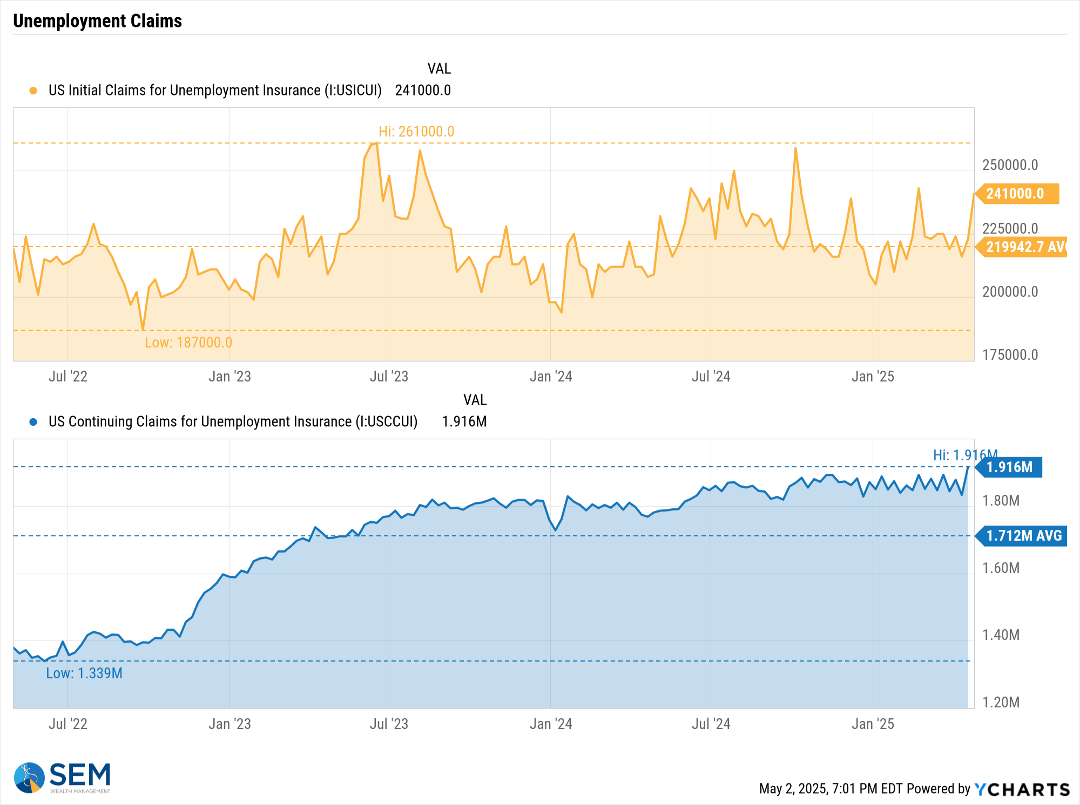
Task: Click the May 2, 2025 timestamp text
Action: click(x=831, y=789)
